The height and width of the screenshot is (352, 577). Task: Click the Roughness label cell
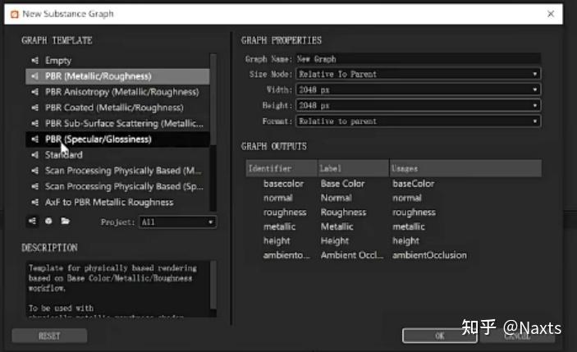[x=343, y=213]
